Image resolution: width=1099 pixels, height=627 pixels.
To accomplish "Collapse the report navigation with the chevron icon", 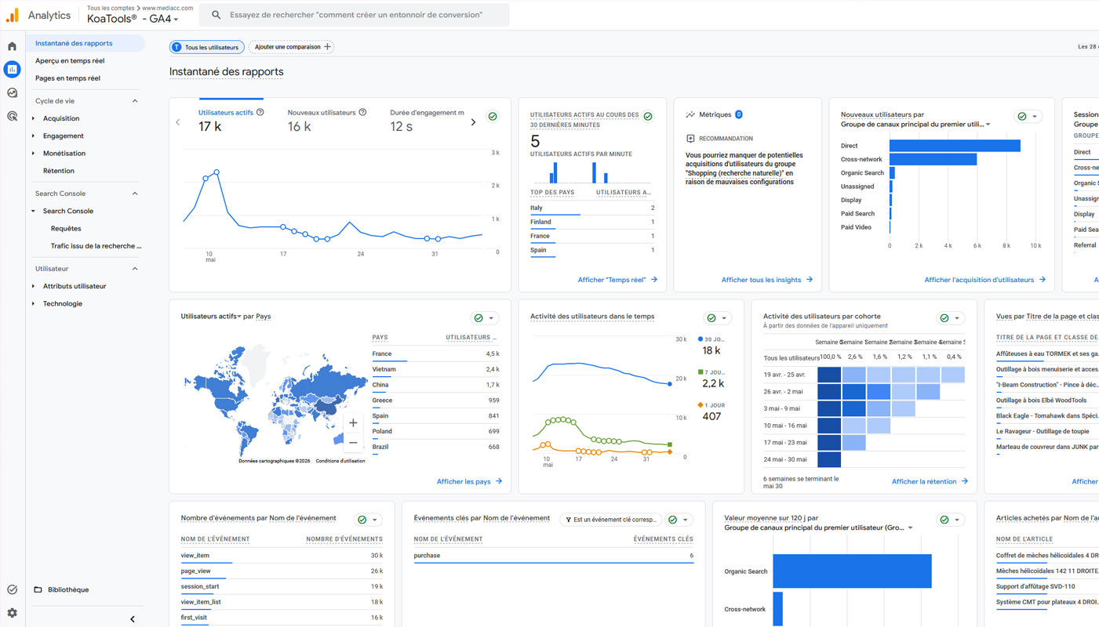I will point(133,619).
